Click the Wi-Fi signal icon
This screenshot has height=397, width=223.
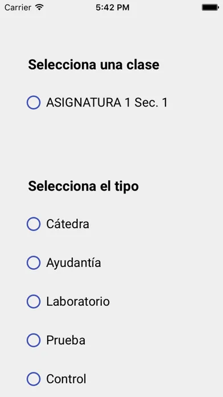click(39, 7)
